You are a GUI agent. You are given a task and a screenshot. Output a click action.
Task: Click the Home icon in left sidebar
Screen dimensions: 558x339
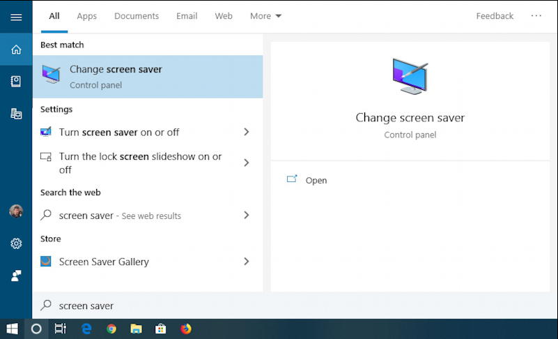16,50
